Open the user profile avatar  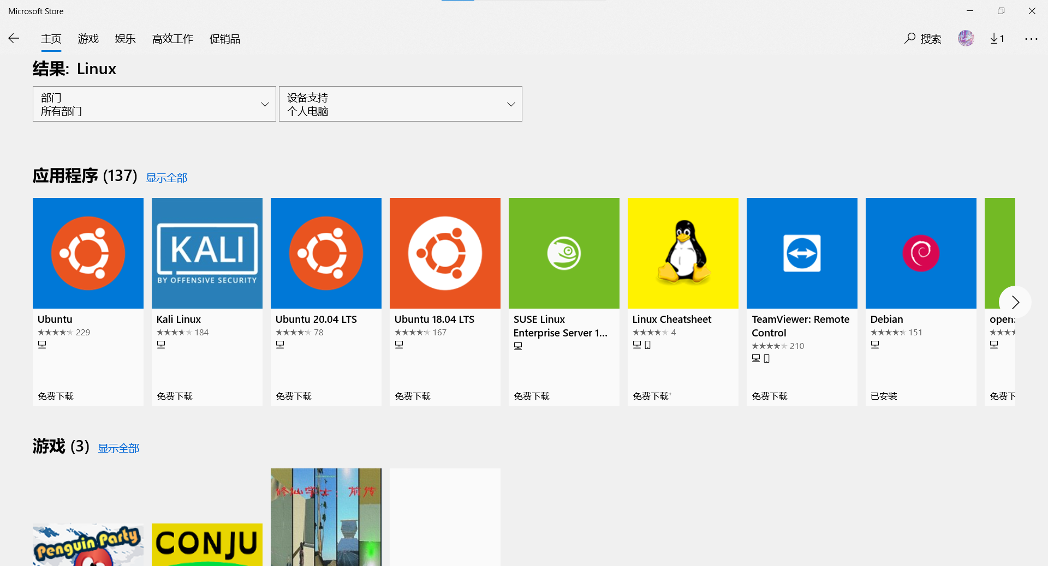966,38
